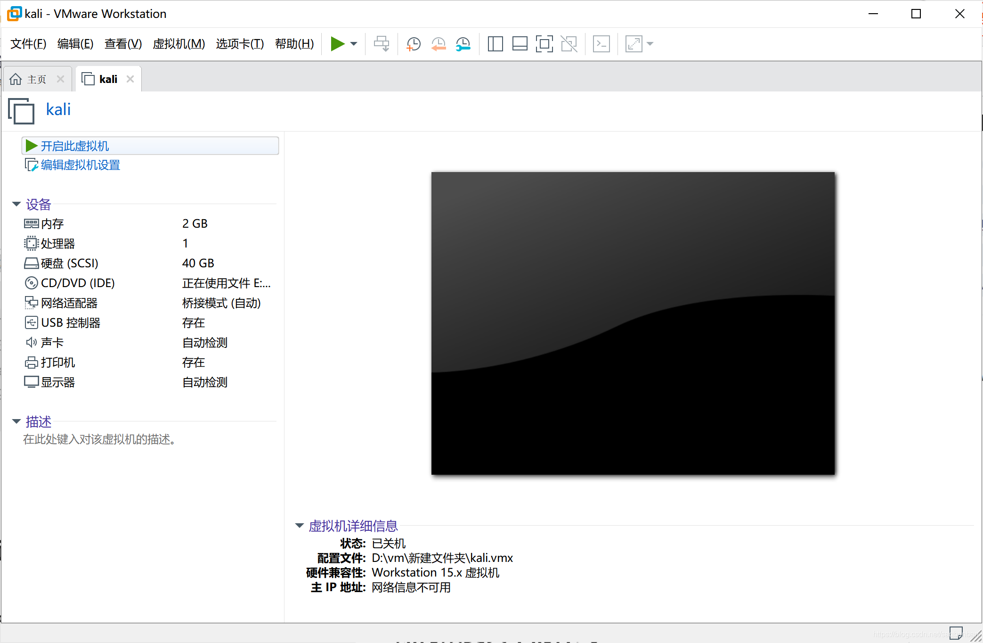The image size is (983, 643).
Task: Open the 选项卡(T) menu
Action: click(240, 44)
